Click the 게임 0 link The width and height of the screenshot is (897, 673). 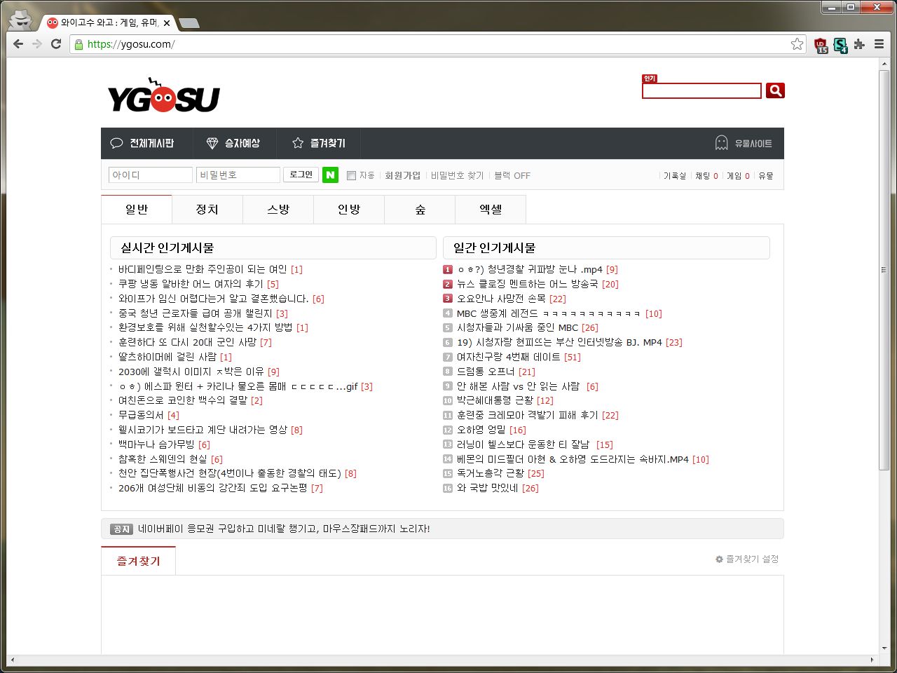click(738, 176)
